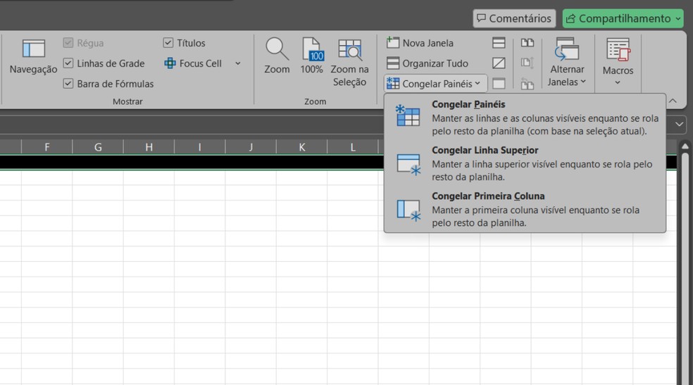Viewport: 693px width, 385px height.
Task: Expand the Macros dropdown
Action: point(618,82)
